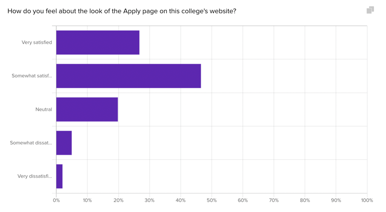Click the copy chart icon
The height and width of the screenshot is (212, 386).
tap(370, 10)
